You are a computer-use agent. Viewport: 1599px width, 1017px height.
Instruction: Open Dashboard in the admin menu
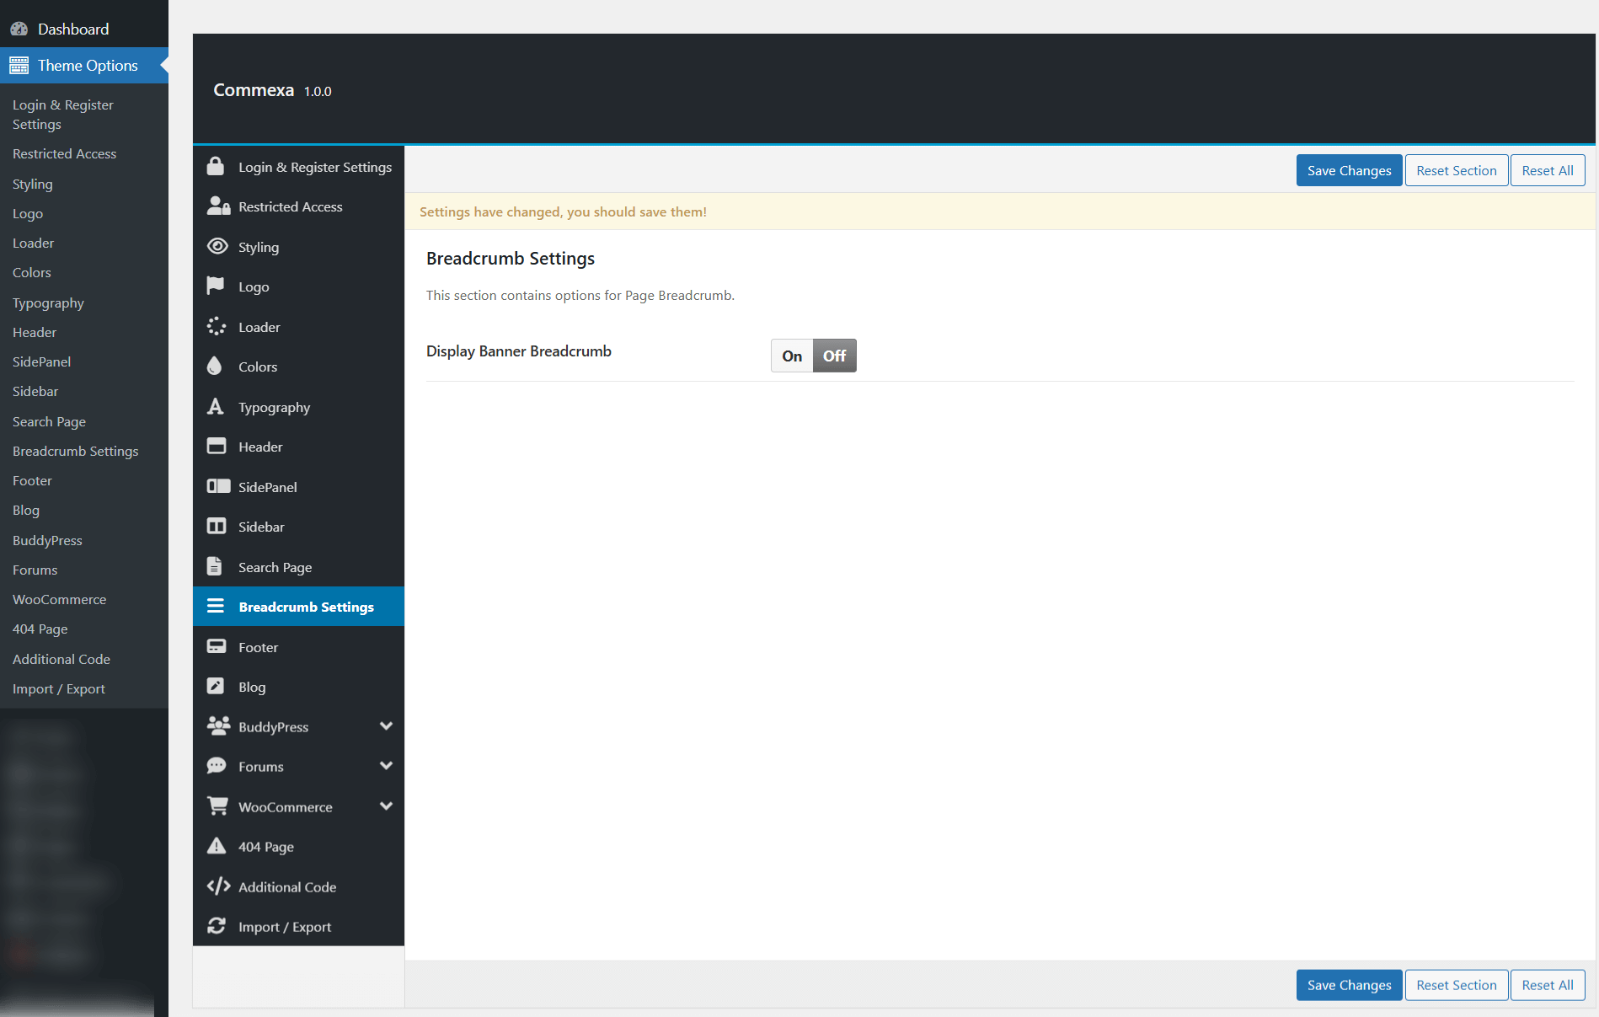coord(73,29)
